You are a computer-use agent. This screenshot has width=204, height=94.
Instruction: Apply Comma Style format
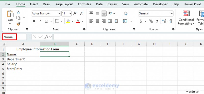click(157, 21)
